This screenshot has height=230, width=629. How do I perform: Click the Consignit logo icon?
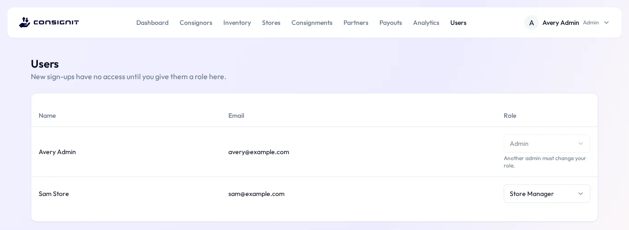(x=24, y=23)
